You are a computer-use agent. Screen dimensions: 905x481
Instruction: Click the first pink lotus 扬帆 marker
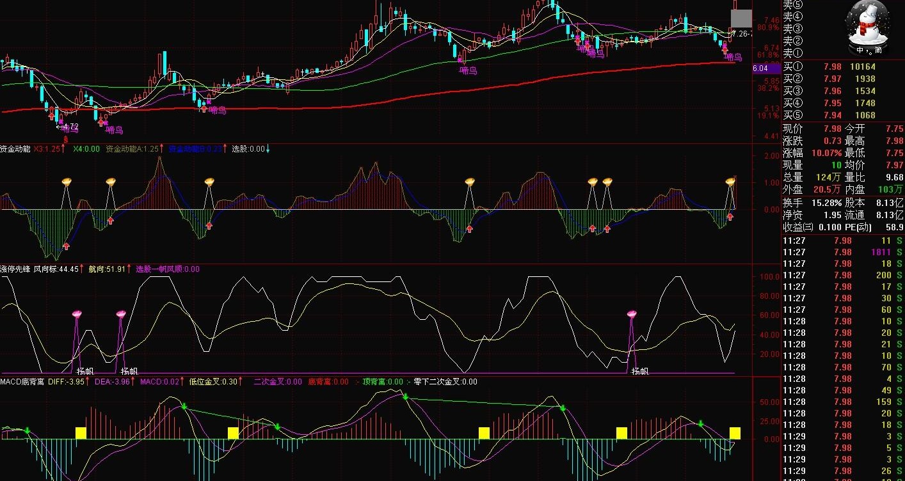pyautogui.click(x=77, y=313)
